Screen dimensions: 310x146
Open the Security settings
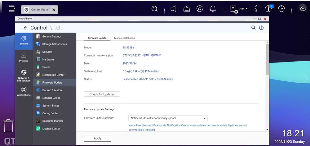[x=55, y=52]
